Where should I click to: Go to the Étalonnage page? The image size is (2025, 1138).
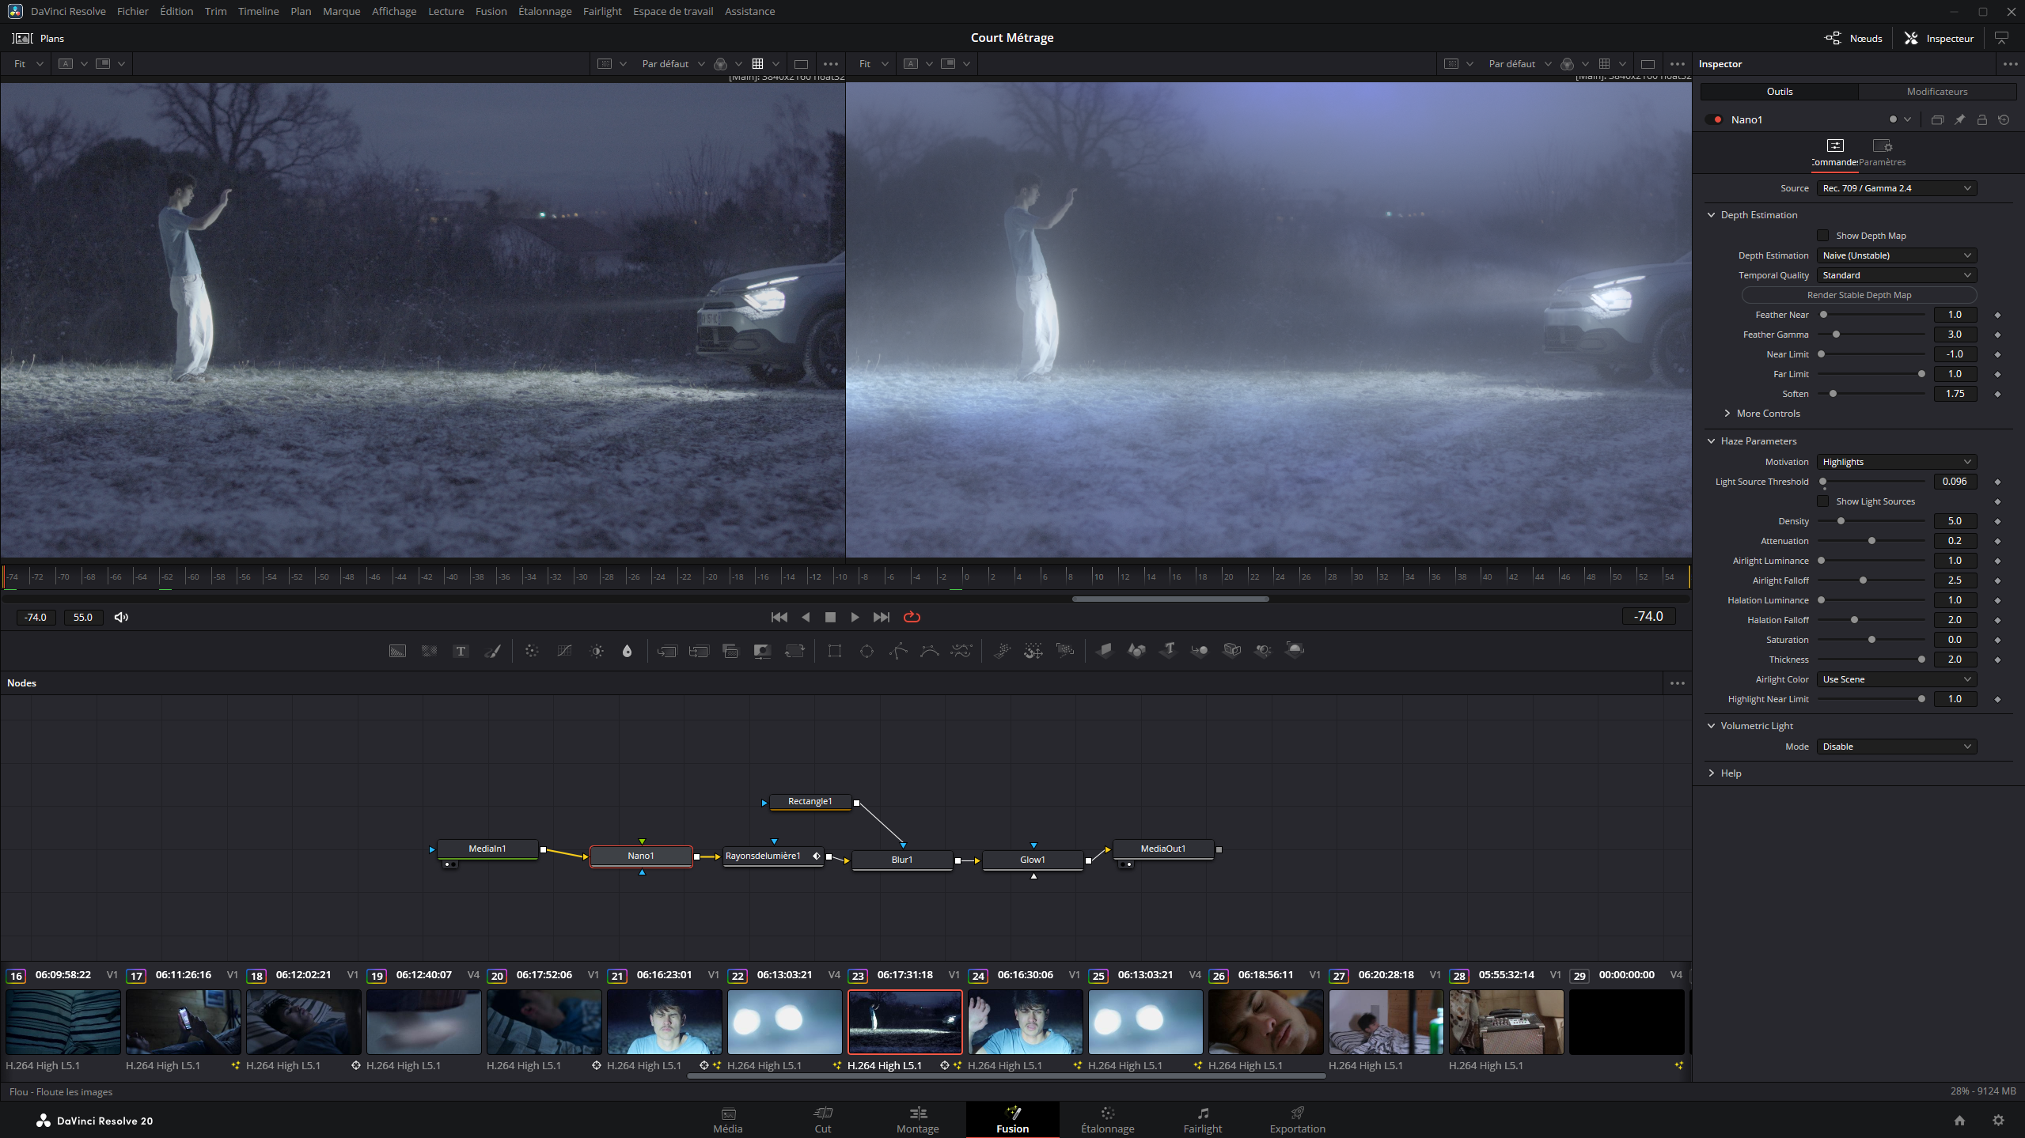(1107, 1120)
